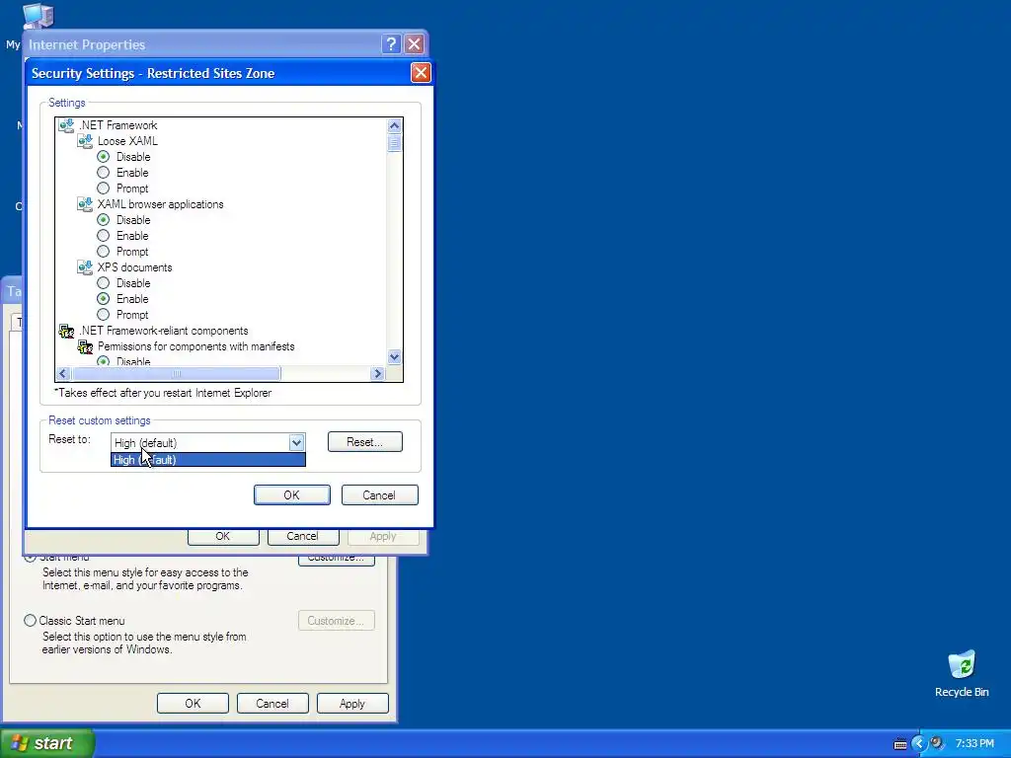
Task: Click the help question mark in Internet Properties
Action: [391, 43]
